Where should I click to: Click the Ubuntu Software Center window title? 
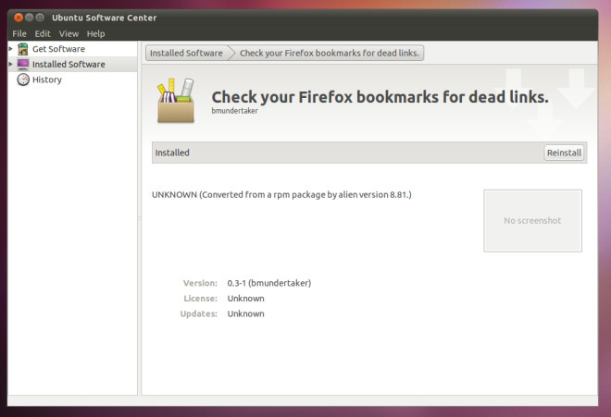pyautogui.click(x=104, y=18)
